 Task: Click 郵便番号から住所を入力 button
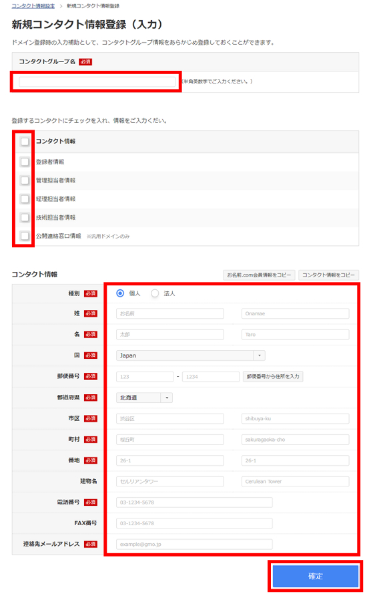[x=273, y=376]
